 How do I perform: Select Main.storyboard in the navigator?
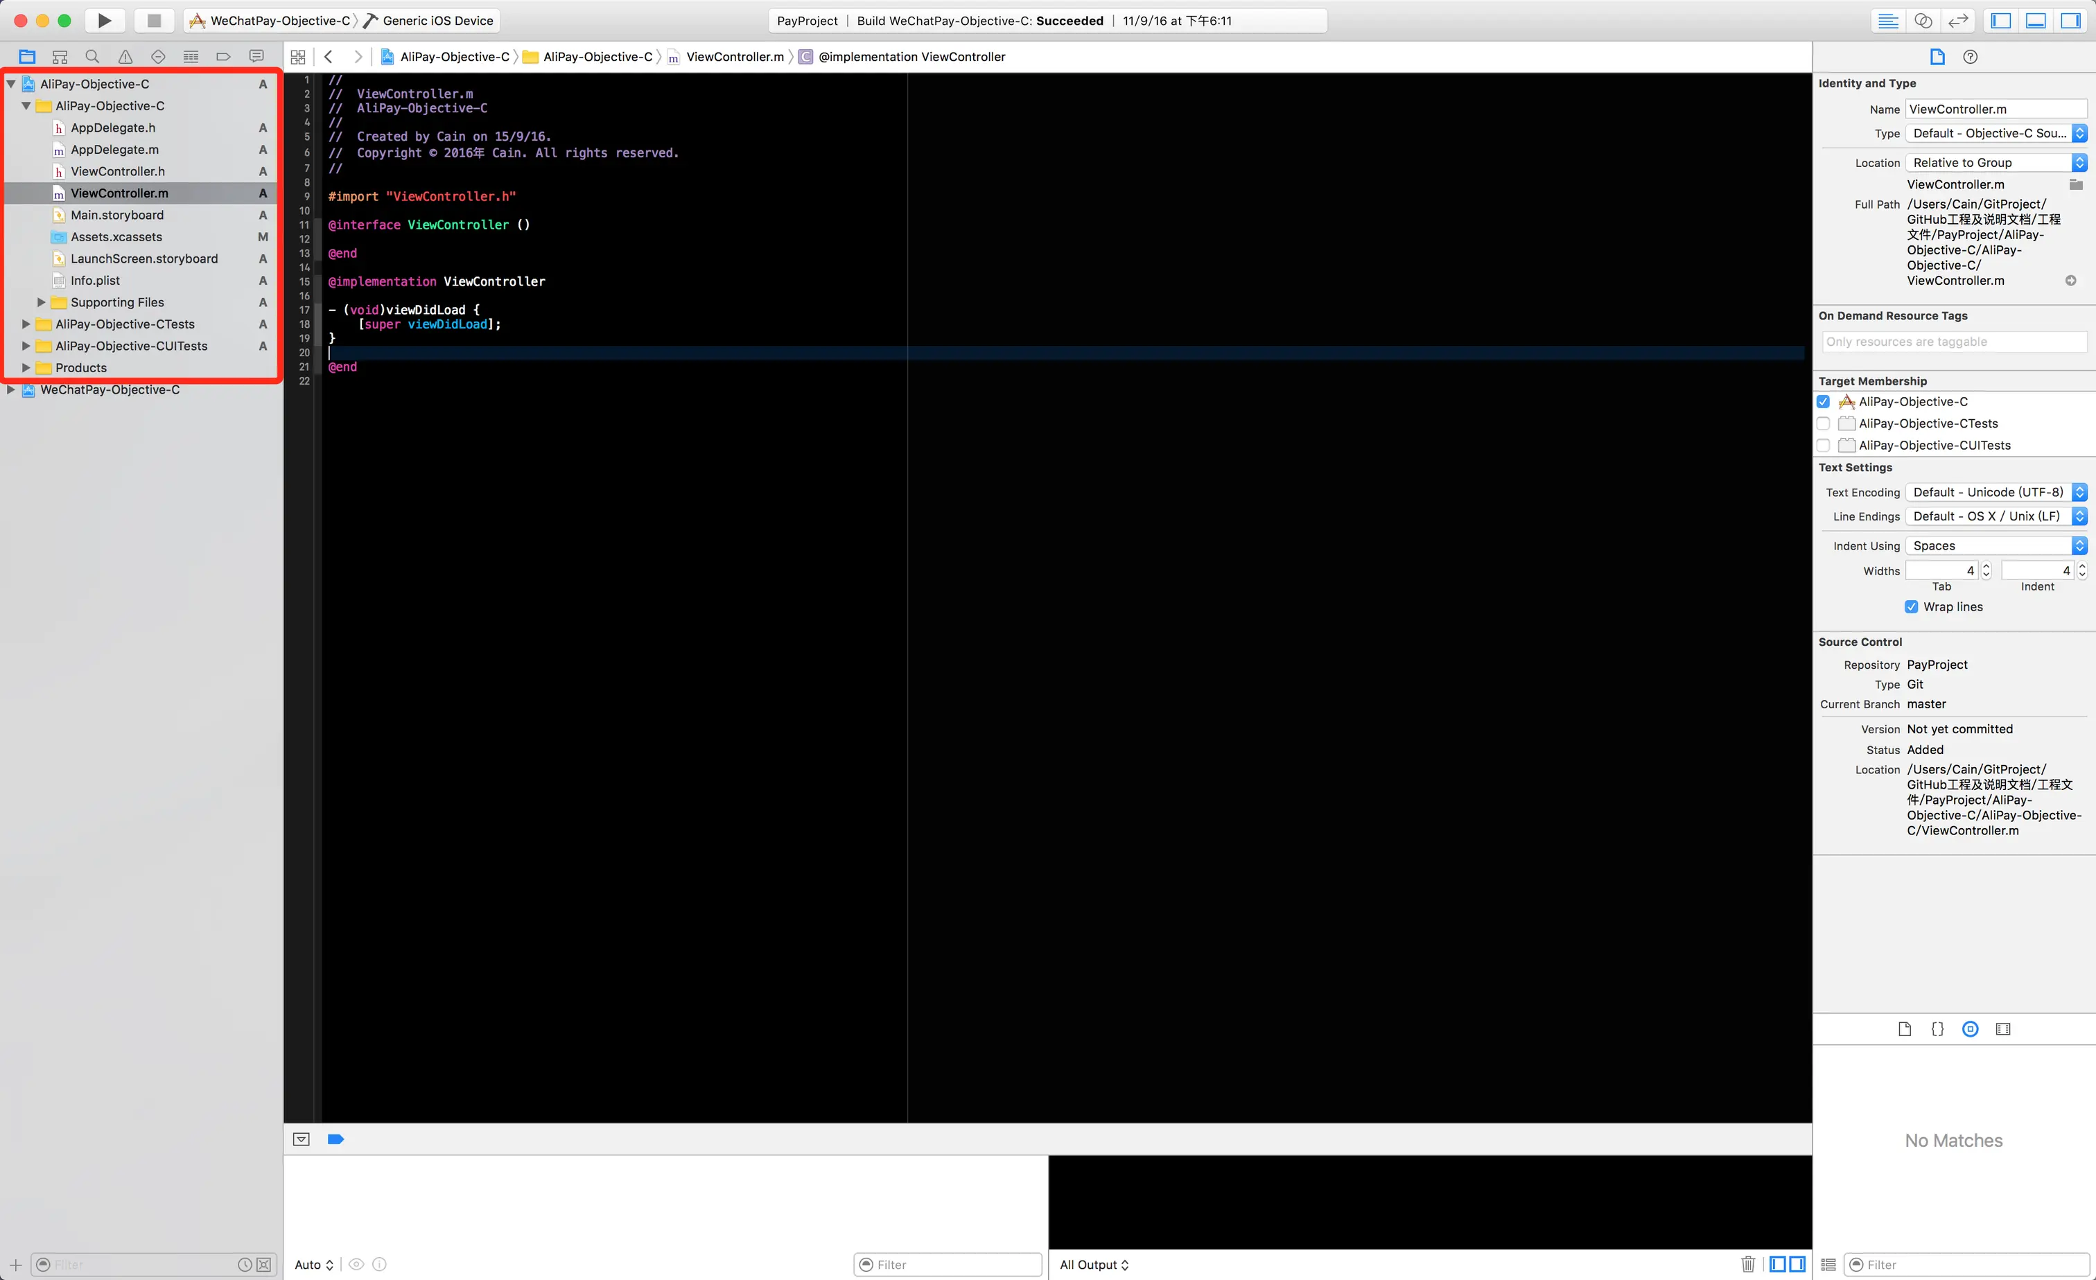tap(116, 215)
